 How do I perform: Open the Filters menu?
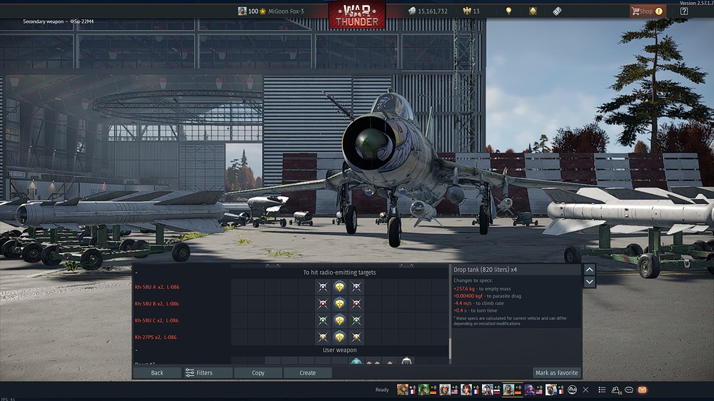click(x=207, y=372)
